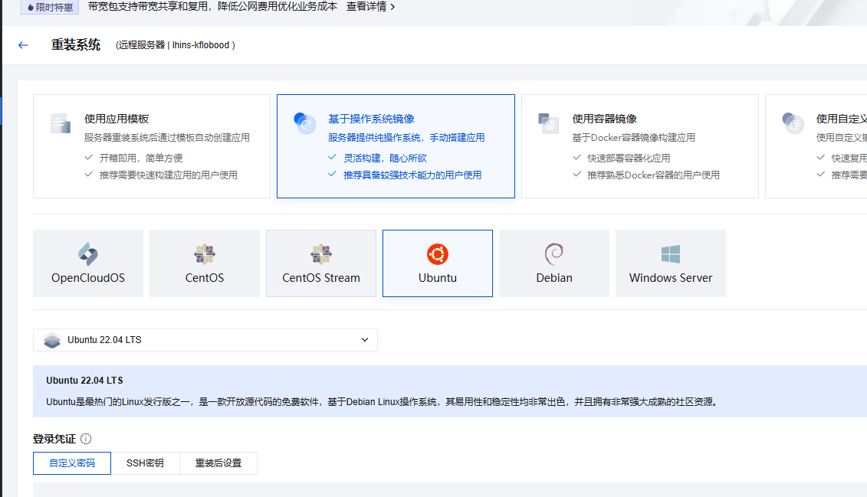867x497 pixels.
Task: Click the Ubuntu description paragraph
Action: tap(383, 402)
